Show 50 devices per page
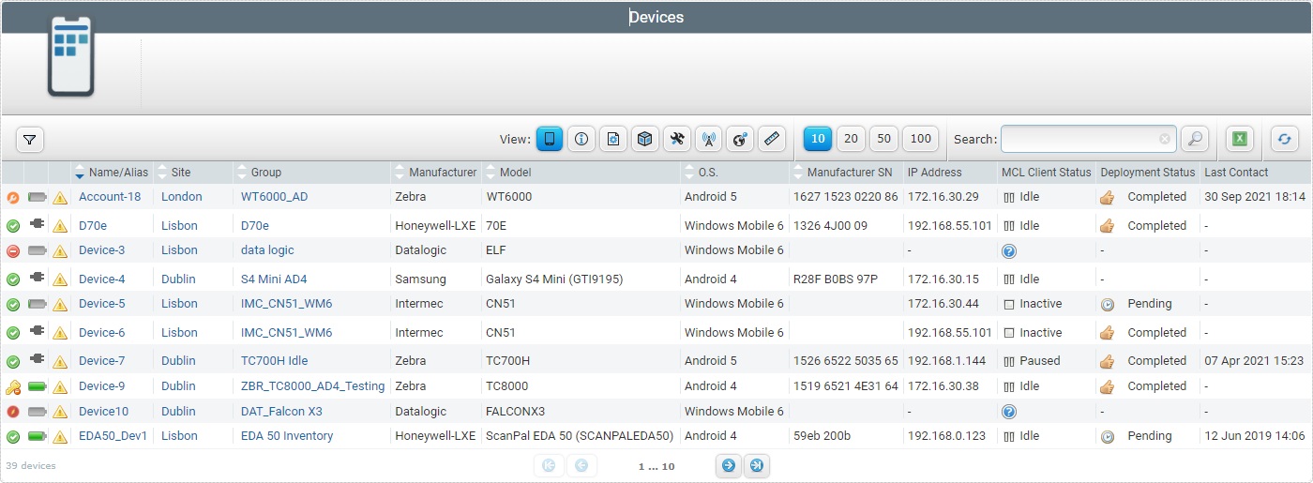This screenshot has height=483, width=1313. (x=883, y=139)
